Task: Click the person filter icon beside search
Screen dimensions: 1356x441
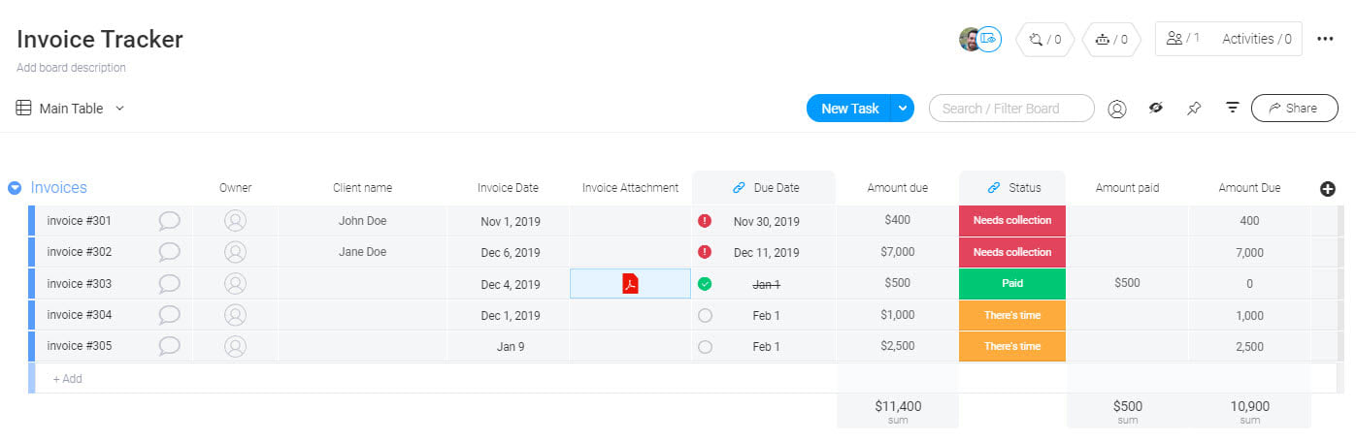Action: coord(1117,109)
